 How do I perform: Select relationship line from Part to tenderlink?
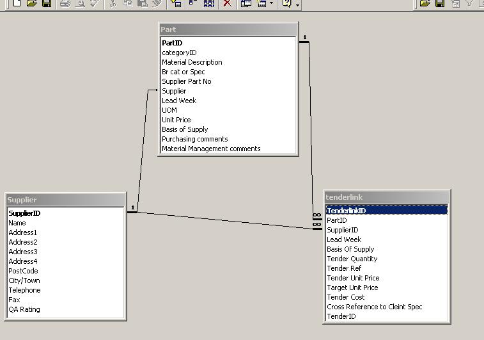point(311,130)
